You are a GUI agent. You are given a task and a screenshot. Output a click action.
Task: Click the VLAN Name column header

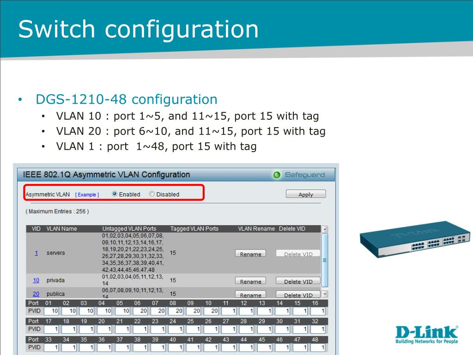pyautogui.click(x=61, y=228)
